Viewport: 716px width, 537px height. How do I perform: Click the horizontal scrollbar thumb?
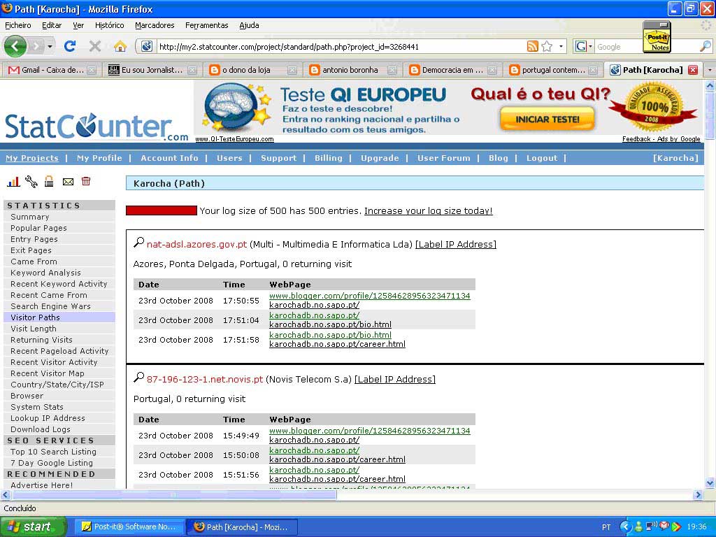174,494
